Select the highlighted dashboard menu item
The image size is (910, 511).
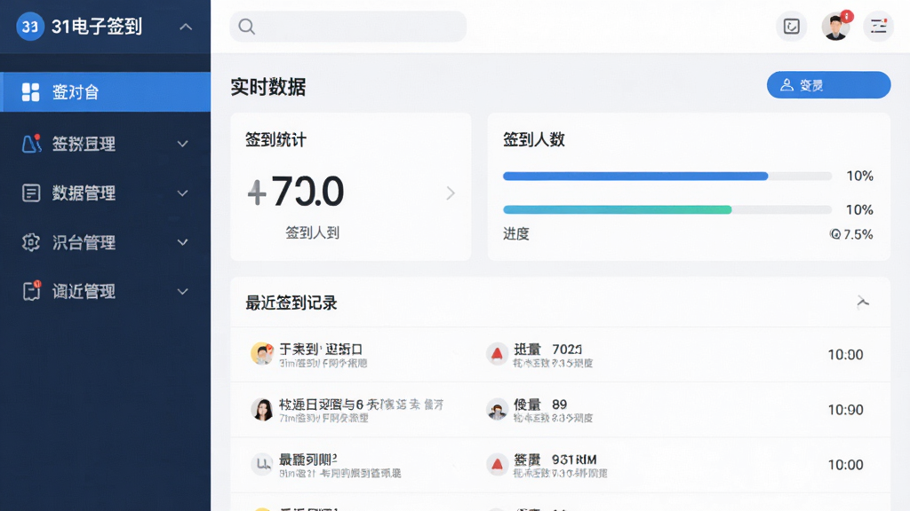[105, 91]
